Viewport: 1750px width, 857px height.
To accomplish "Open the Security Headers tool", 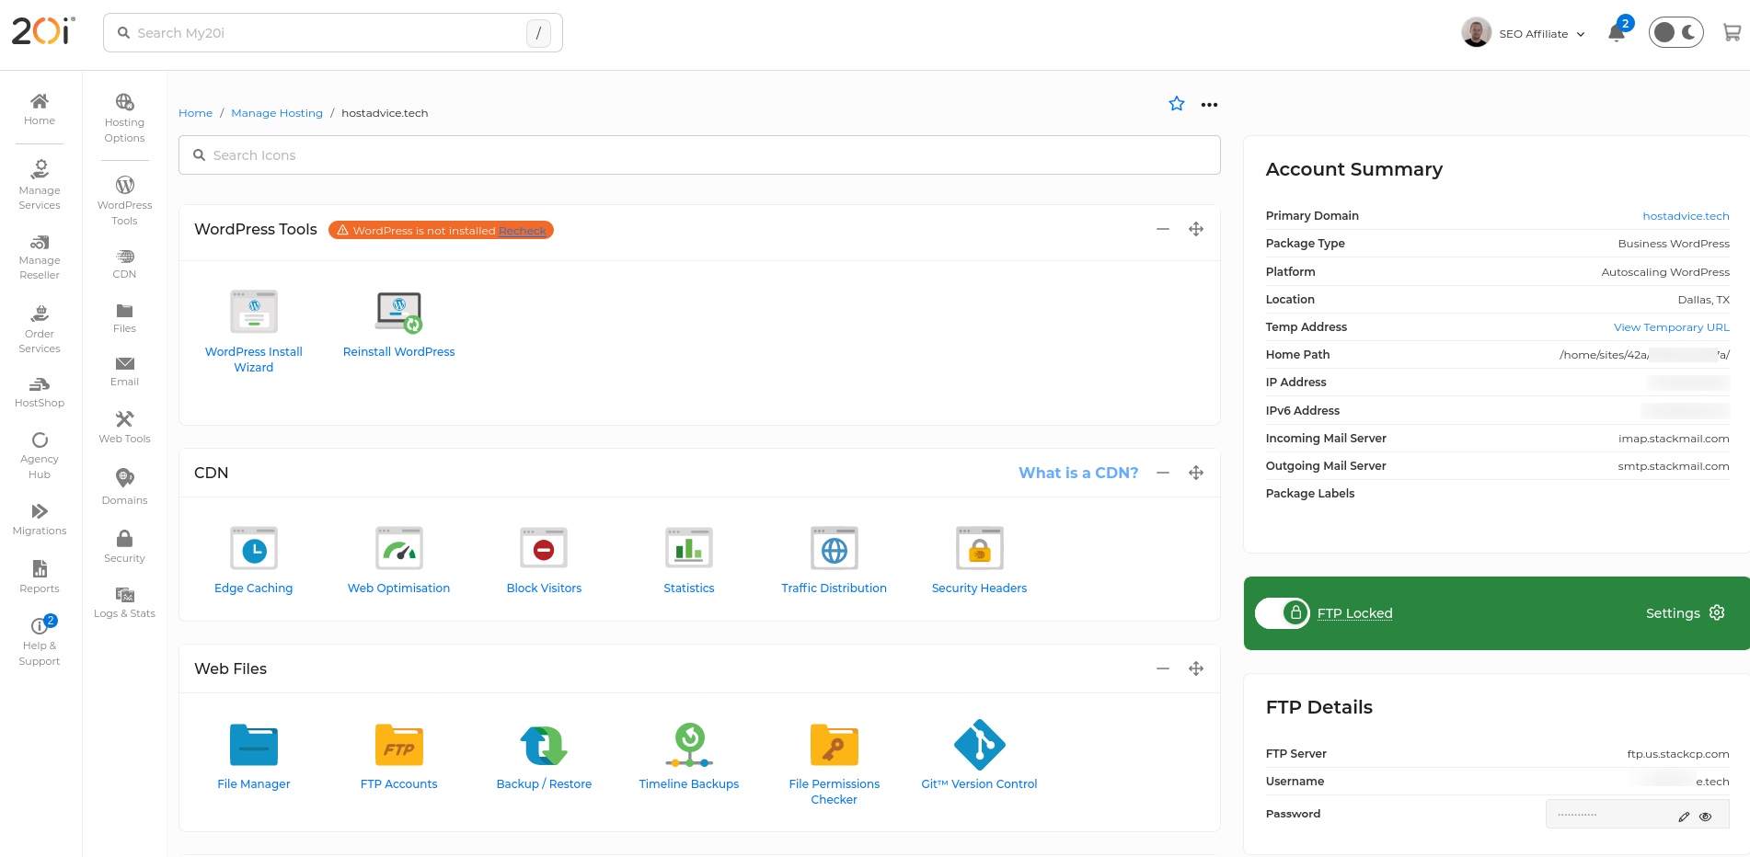I will (980, 549).
